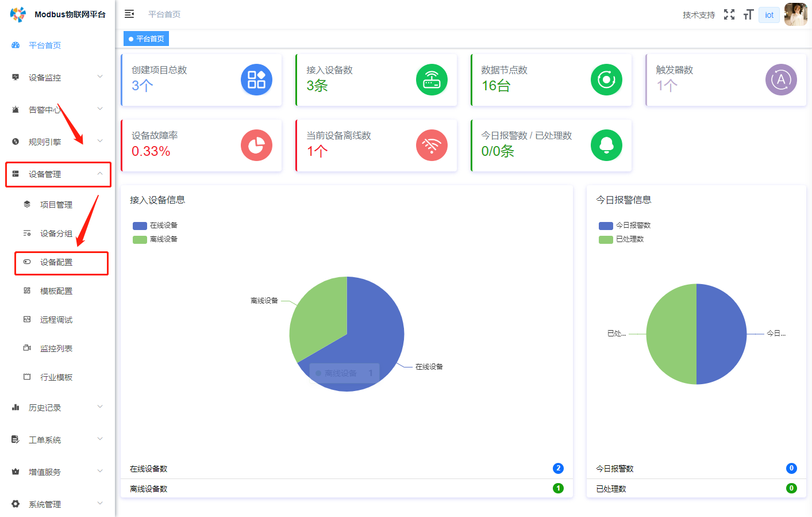Open the user avatar in the top right
The width and height of the screenshot is (812, 517).
coord(795,14)
